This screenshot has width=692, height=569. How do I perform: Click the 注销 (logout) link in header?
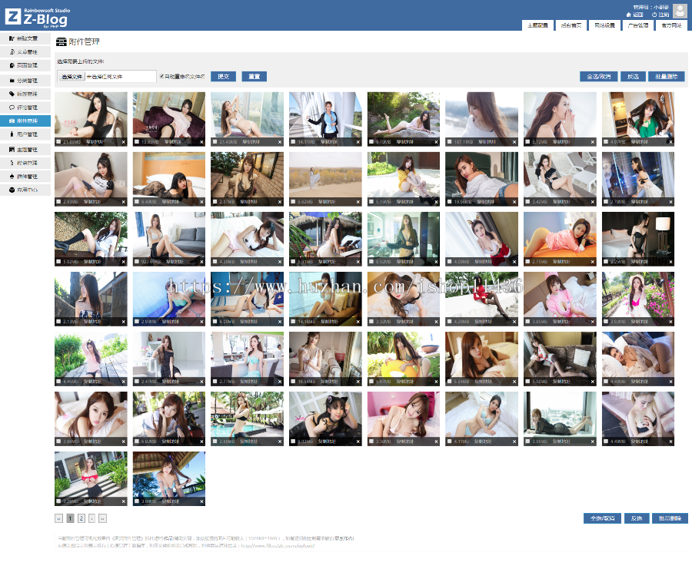[x=660, y=15]
